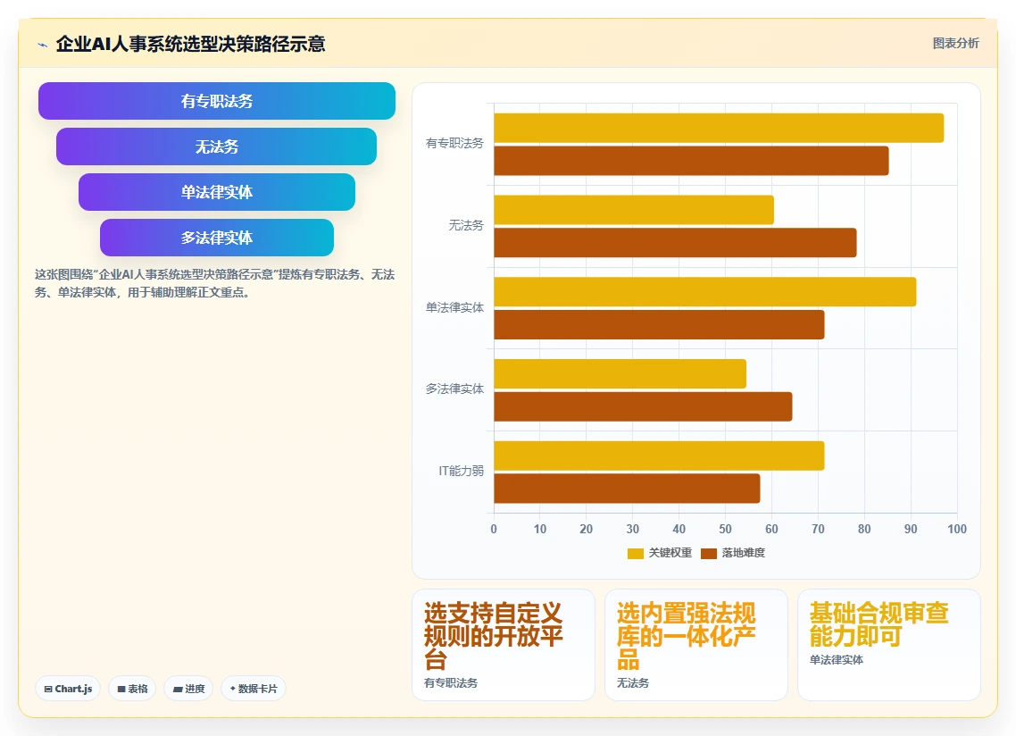Click the 单法律实体 关键权重 yellow bar

pyautogui.click(x=705, y=292)
